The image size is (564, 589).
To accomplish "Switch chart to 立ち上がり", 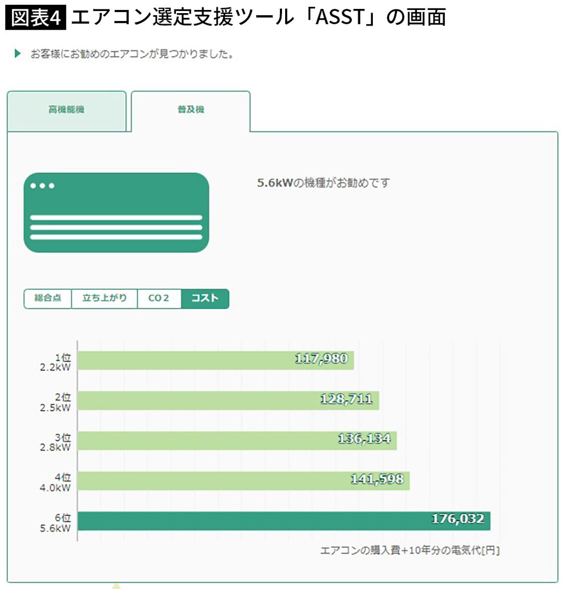I will pyautogui.click(x=104, y=298).
